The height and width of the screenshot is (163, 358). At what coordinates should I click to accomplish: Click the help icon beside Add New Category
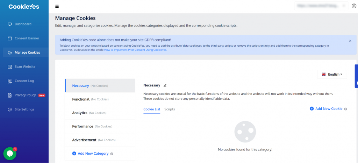point(112,154)
